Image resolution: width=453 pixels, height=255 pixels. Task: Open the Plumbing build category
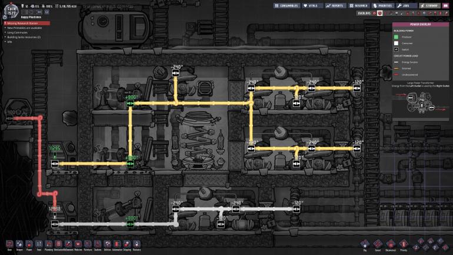49,244
